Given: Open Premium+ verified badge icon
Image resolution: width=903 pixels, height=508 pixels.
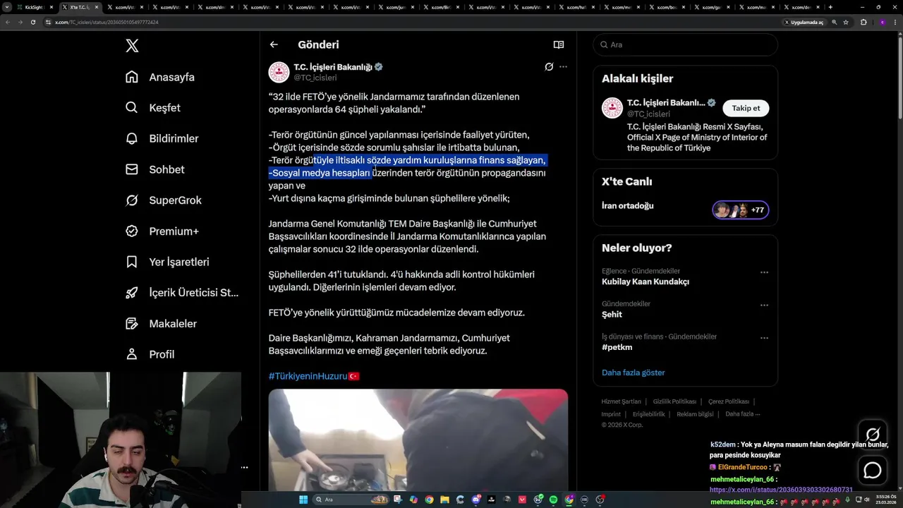Looking at the screenshot, I should pos(132,231).
